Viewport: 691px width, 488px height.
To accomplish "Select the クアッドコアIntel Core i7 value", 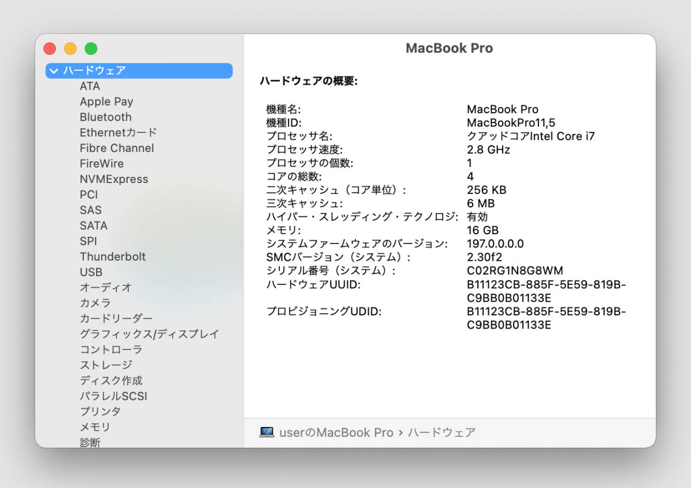I will (x=531, y=136).
